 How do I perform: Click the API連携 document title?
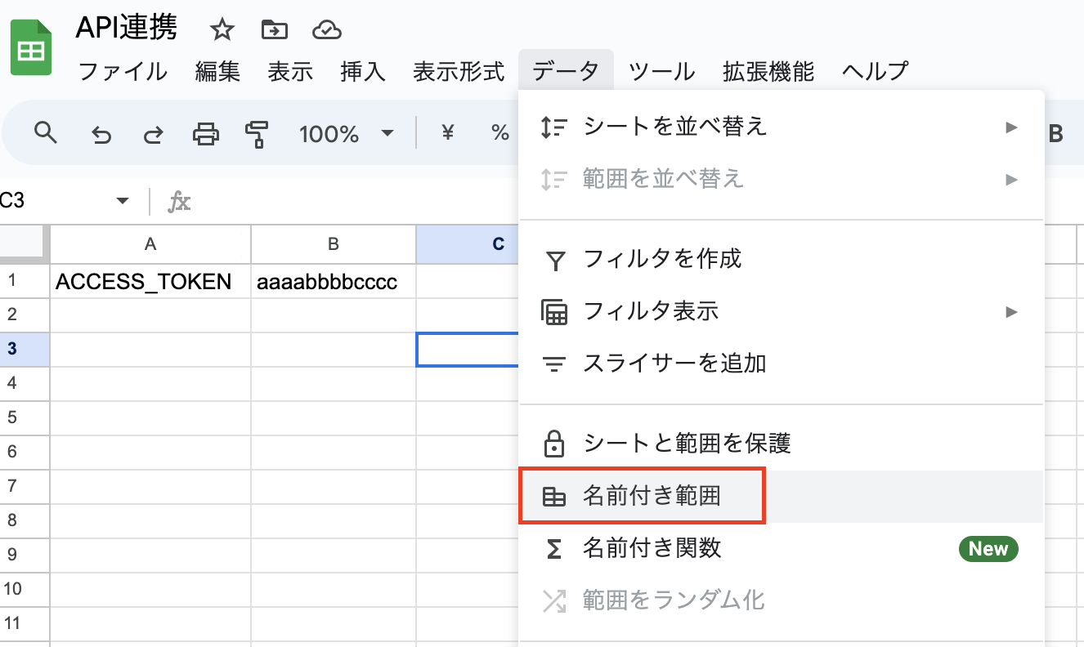tap(126, 29)
